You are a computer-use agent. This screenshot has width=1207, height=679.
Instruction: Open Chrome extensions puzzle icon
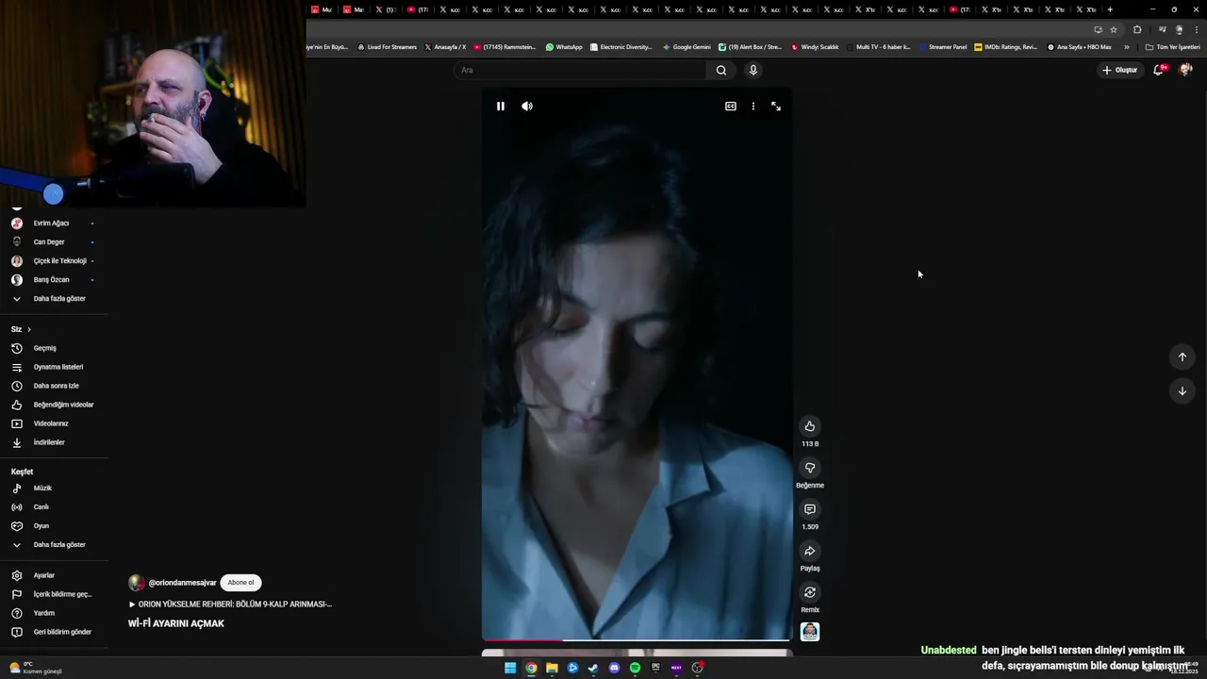pyautogui.click(x=1136, y=29)
